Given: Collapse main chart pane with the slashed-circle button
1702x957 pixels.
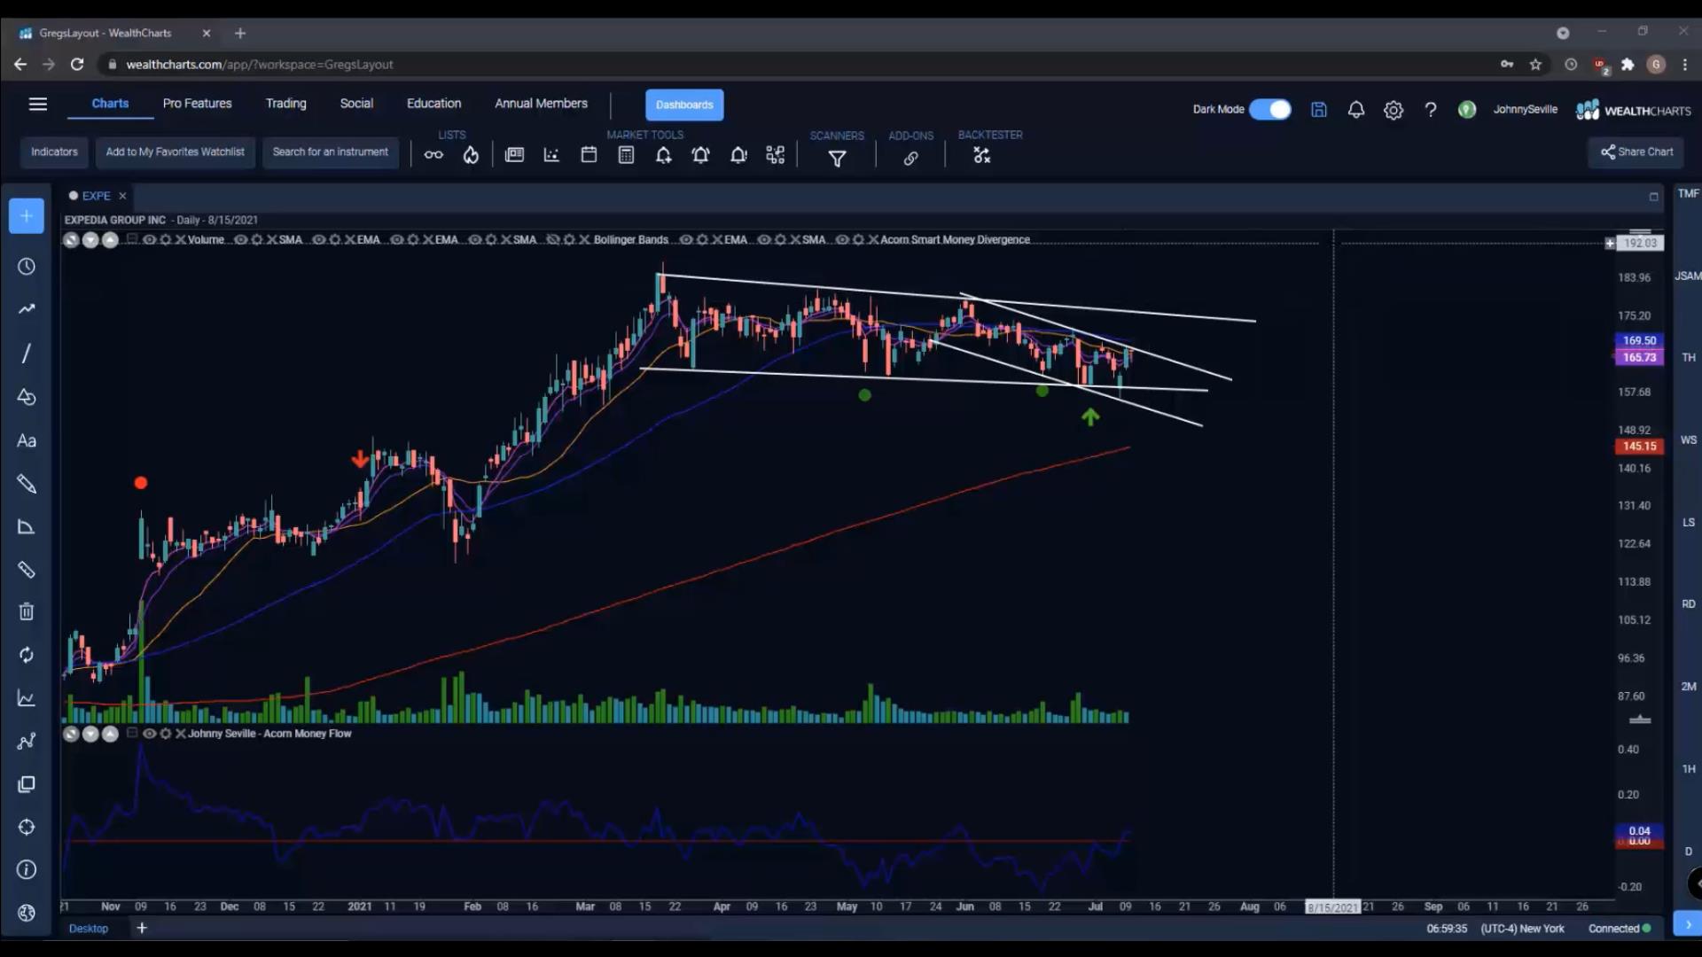Looking at the screenshot, I should click(x=71, y=240).
